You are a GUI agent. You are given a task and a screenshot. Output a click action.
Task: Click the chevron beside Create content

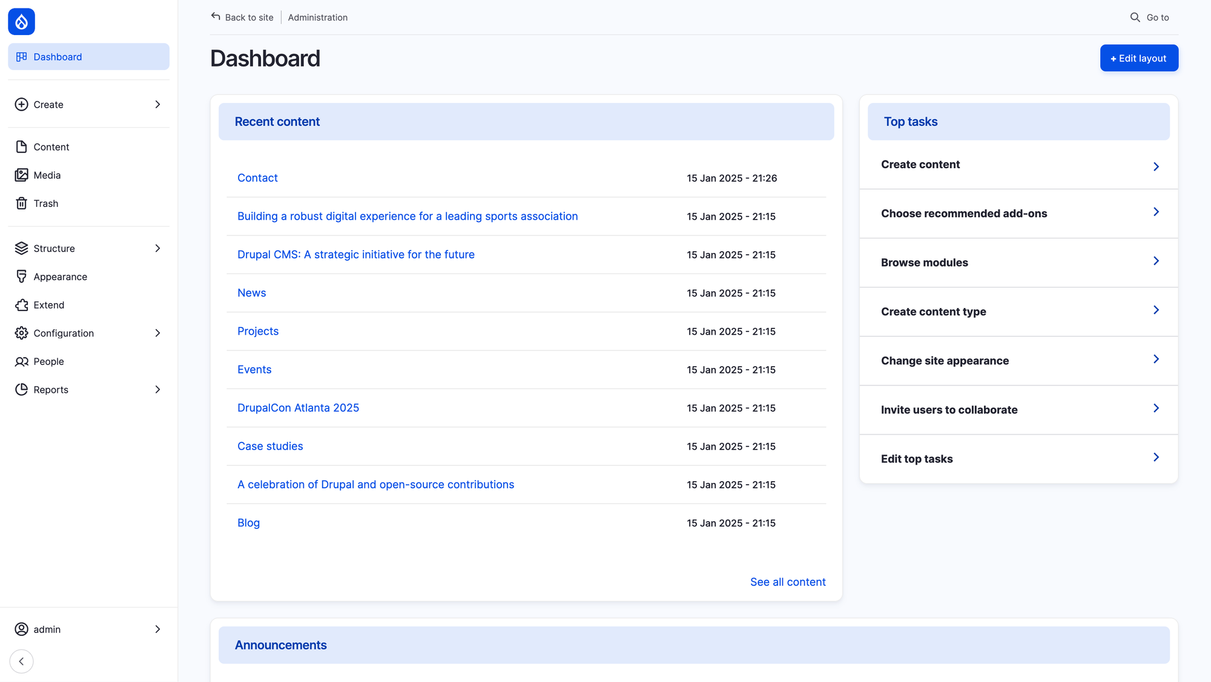[1156, 166]
